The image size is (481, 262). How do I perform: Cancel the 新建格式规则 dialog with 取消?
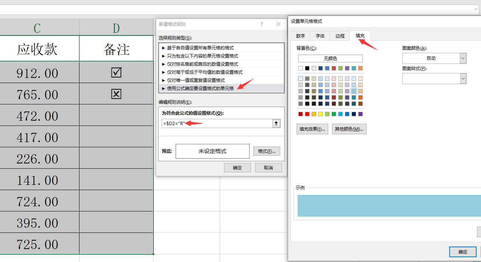pos(268,168)
